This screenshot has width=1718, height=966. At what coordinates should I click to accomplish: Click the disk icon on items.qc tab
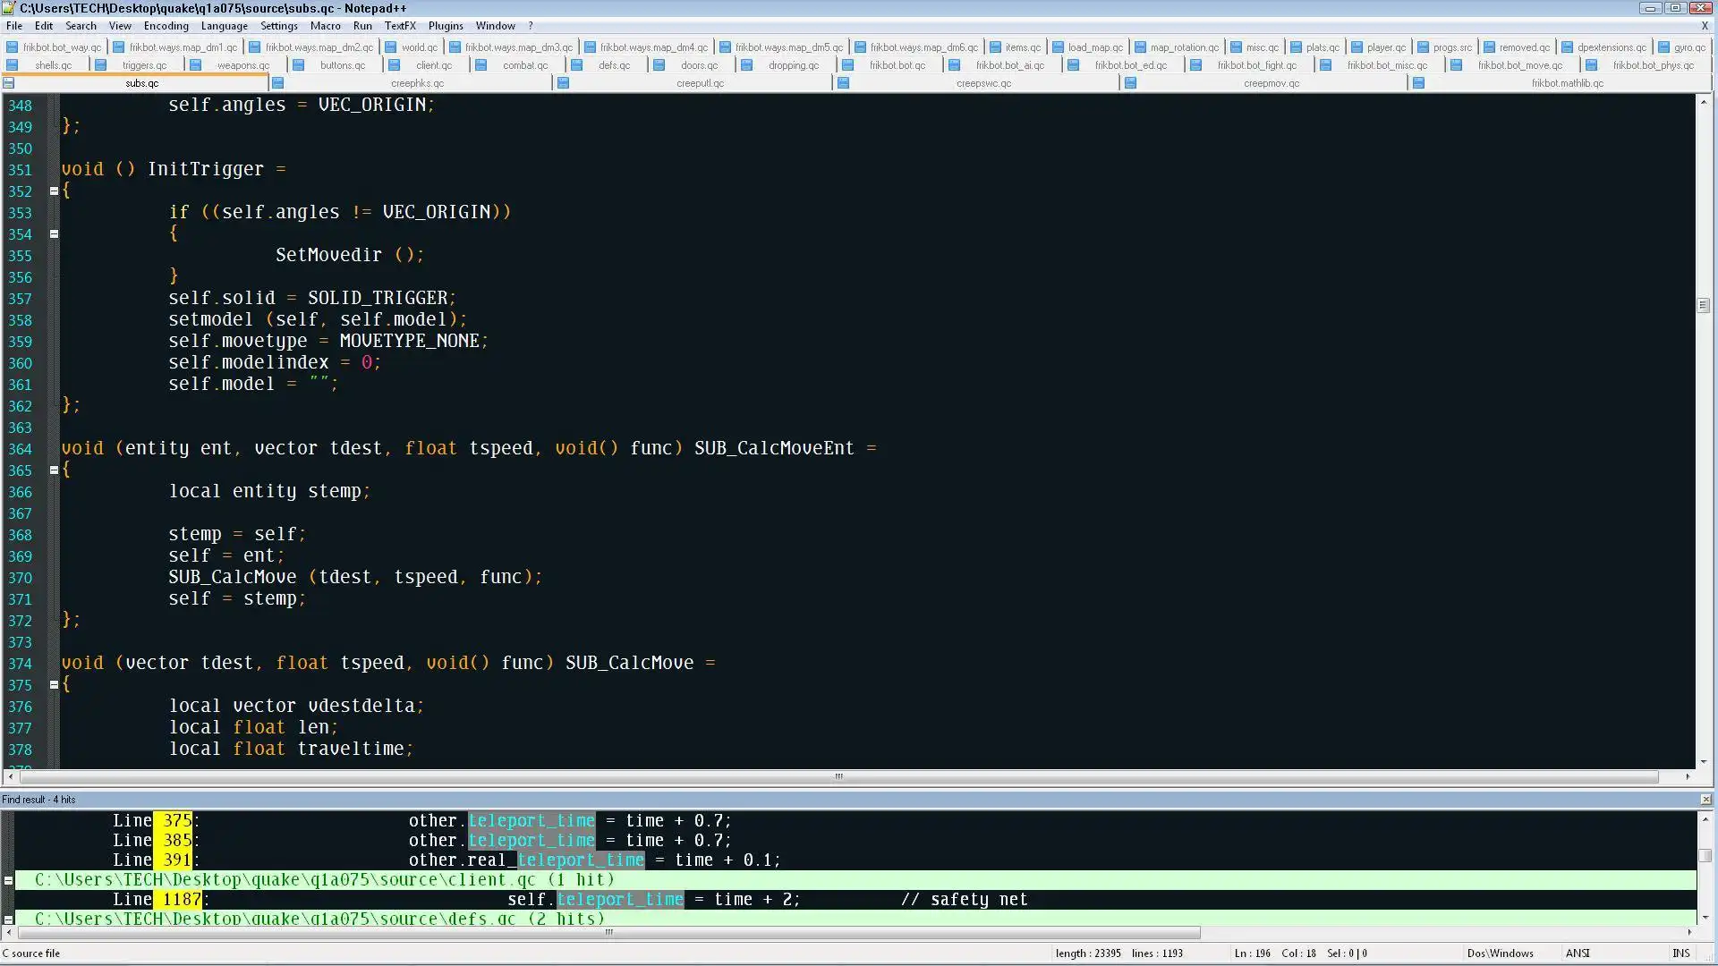(995, 47)
